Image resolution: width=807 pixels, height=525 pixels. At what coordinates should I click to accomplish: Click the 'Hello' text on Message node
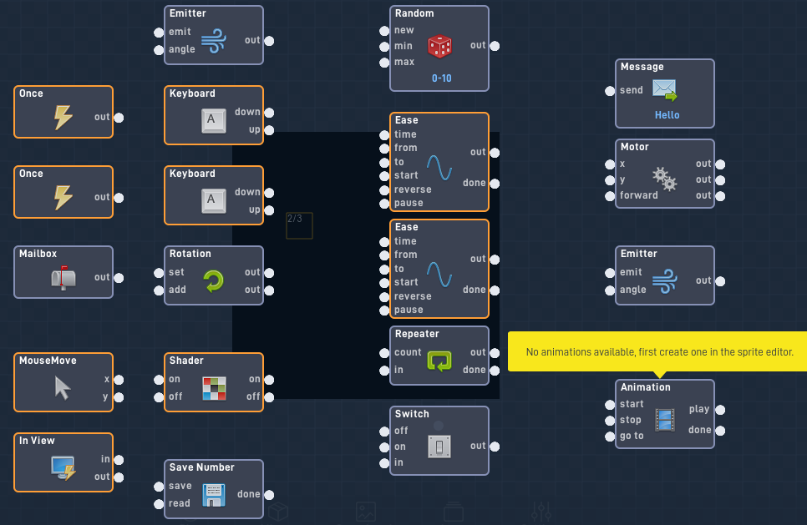click(x=667, y=115)
